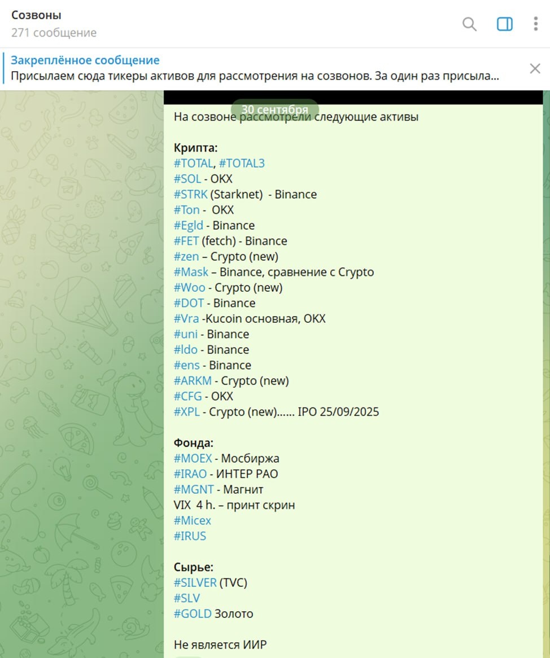Open hashtag #ldo
550x658 pixels.
tap(186, 349)
